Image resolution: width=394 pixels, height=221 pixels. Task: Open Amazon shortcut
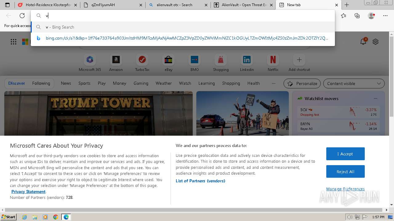pyautogui.click(x=116, y=63)
